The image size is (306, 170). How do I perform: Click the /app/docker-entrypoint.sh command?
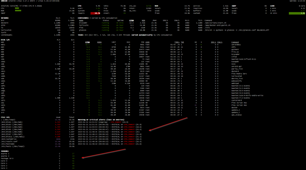pyautogui.click(x=217, y=25)
